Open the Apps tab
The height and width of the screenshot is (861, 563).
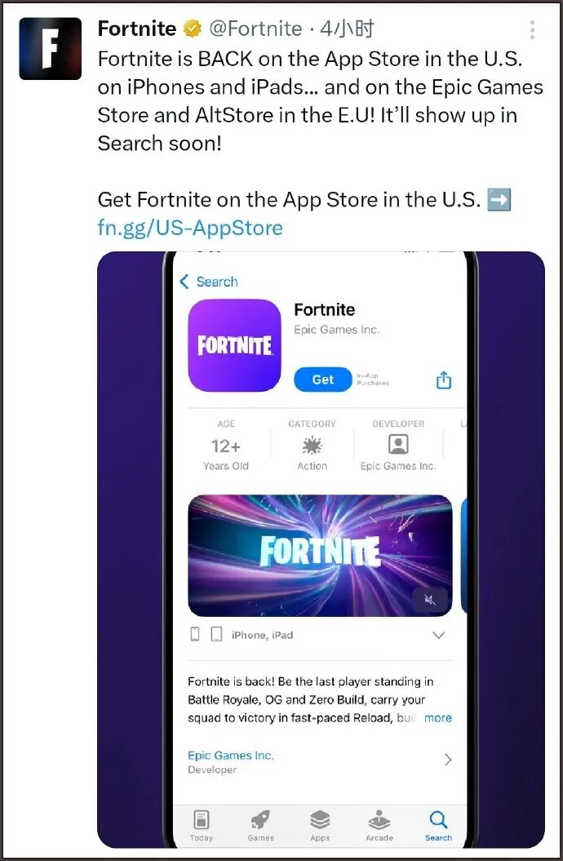click(319, 825)
